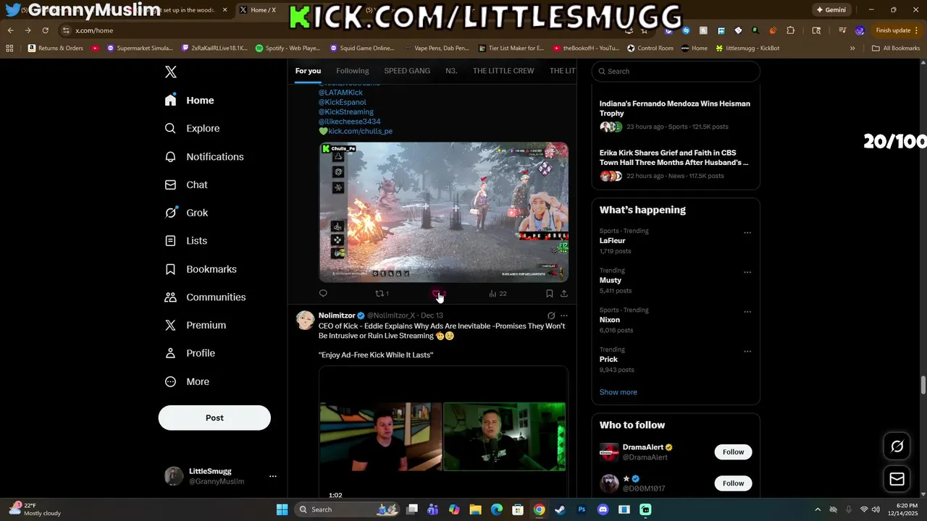
Task: Share the chulls_pe post
Action: (564, 293)
